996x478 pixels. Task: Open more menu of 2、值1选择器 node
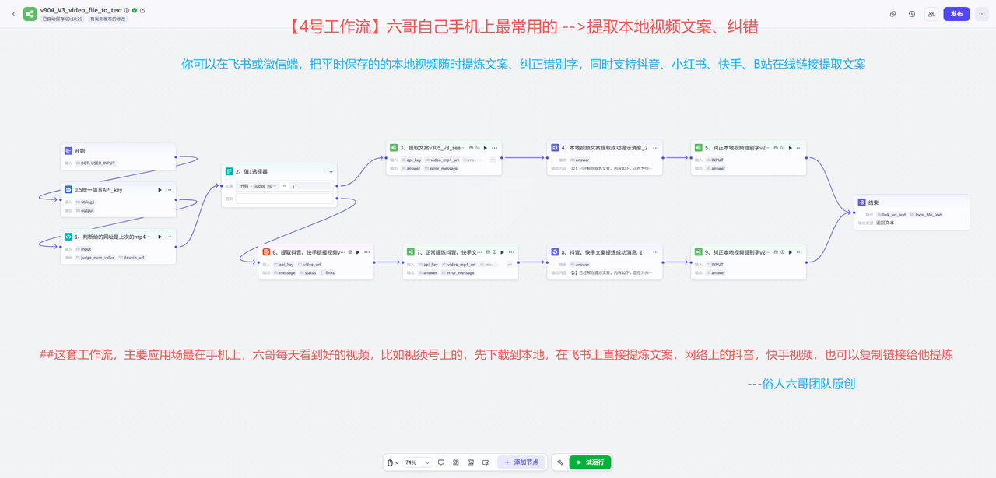[x=330, y=171]
